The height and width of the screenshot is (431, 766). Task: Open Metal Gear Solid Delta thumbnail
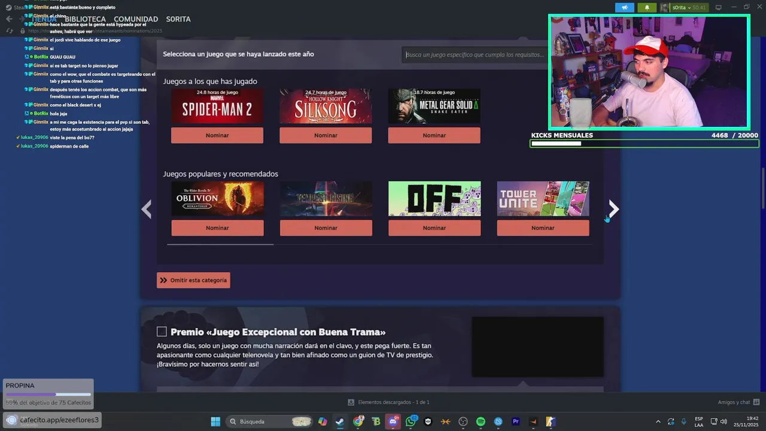click(434, 106)
